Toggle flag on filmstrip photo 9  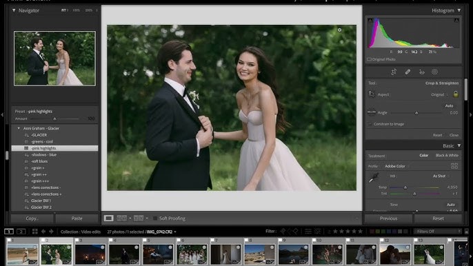point(281,240)
